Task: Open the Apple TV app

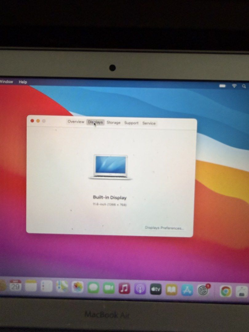Action: coord(156,289)
